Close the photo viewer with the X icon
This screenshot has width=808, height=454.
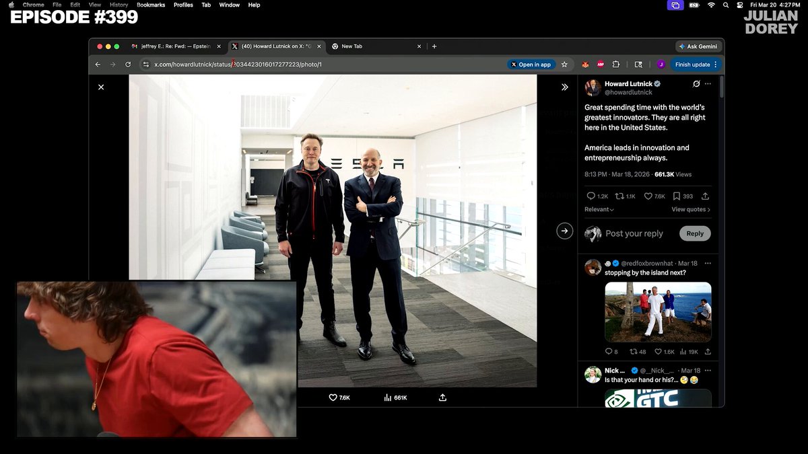[101, 87]
